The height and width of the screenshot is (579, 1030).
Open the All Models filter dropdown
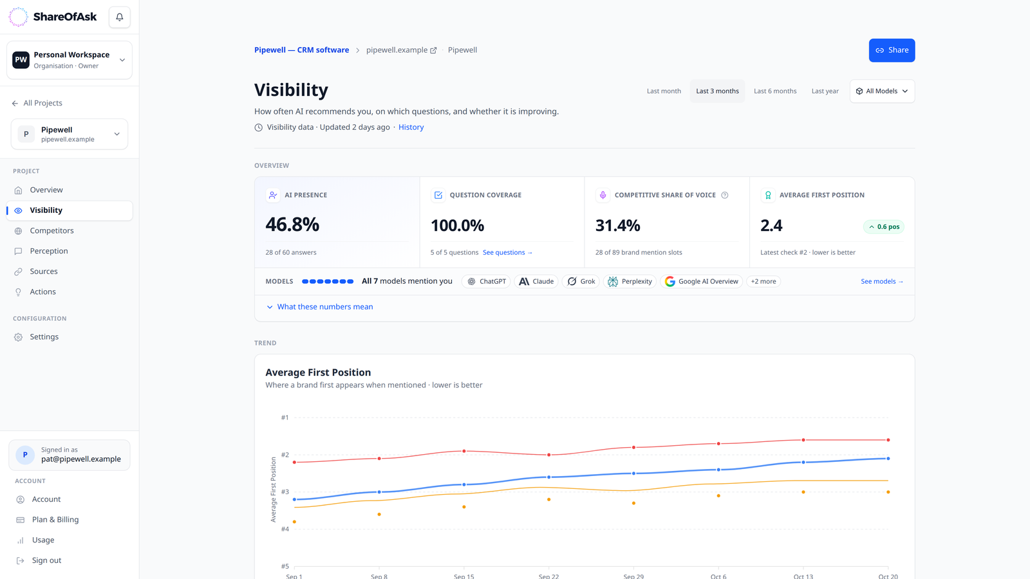tap(882, 91)
